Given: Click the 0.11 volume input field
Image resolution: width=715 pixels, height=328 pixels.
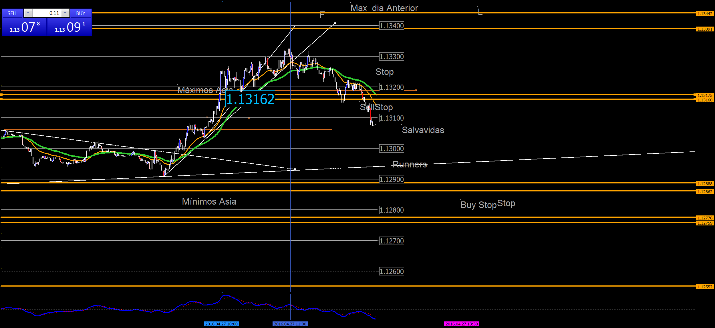Looking at the screenshot, I should [x=47, y=13].
